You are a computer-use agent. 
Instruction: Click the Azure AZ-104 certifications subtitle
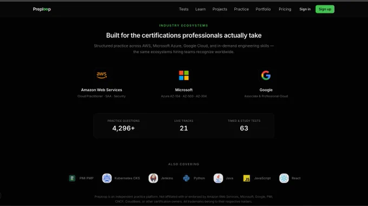pyautogui.click(x=184, y=96)
